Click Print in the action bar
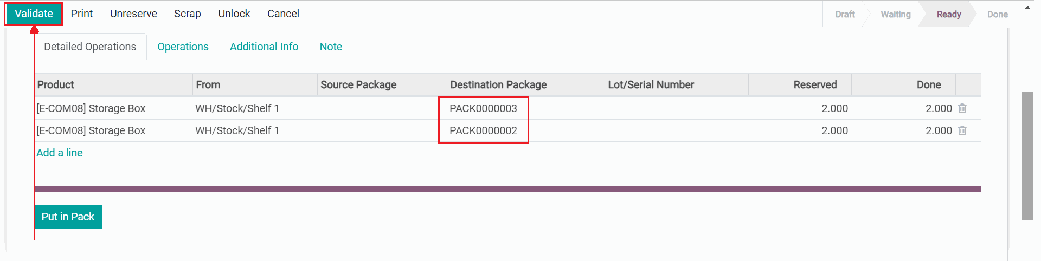Image resolution: width=1041 pixels, height=261 pixels. pos(82,14)
